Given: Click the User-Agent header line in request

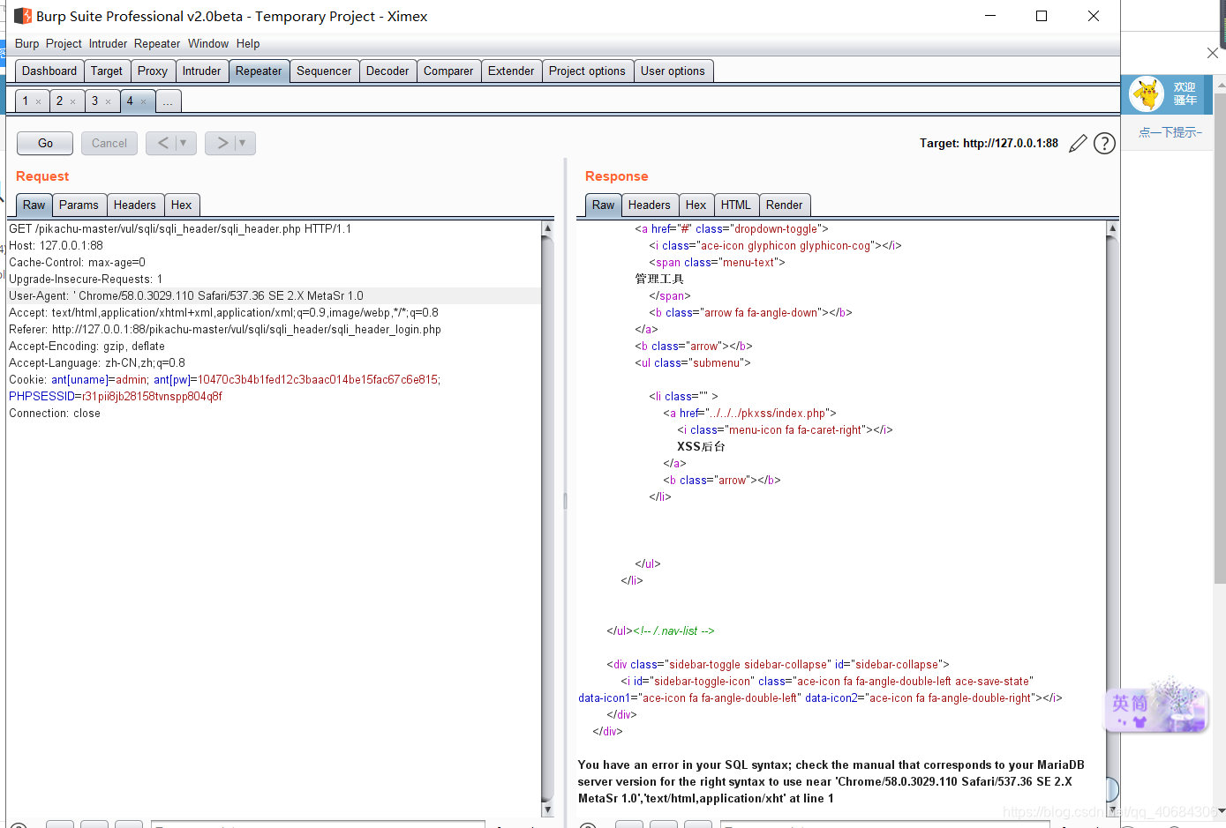Looking at the screenshot, I should click(275, 296).
